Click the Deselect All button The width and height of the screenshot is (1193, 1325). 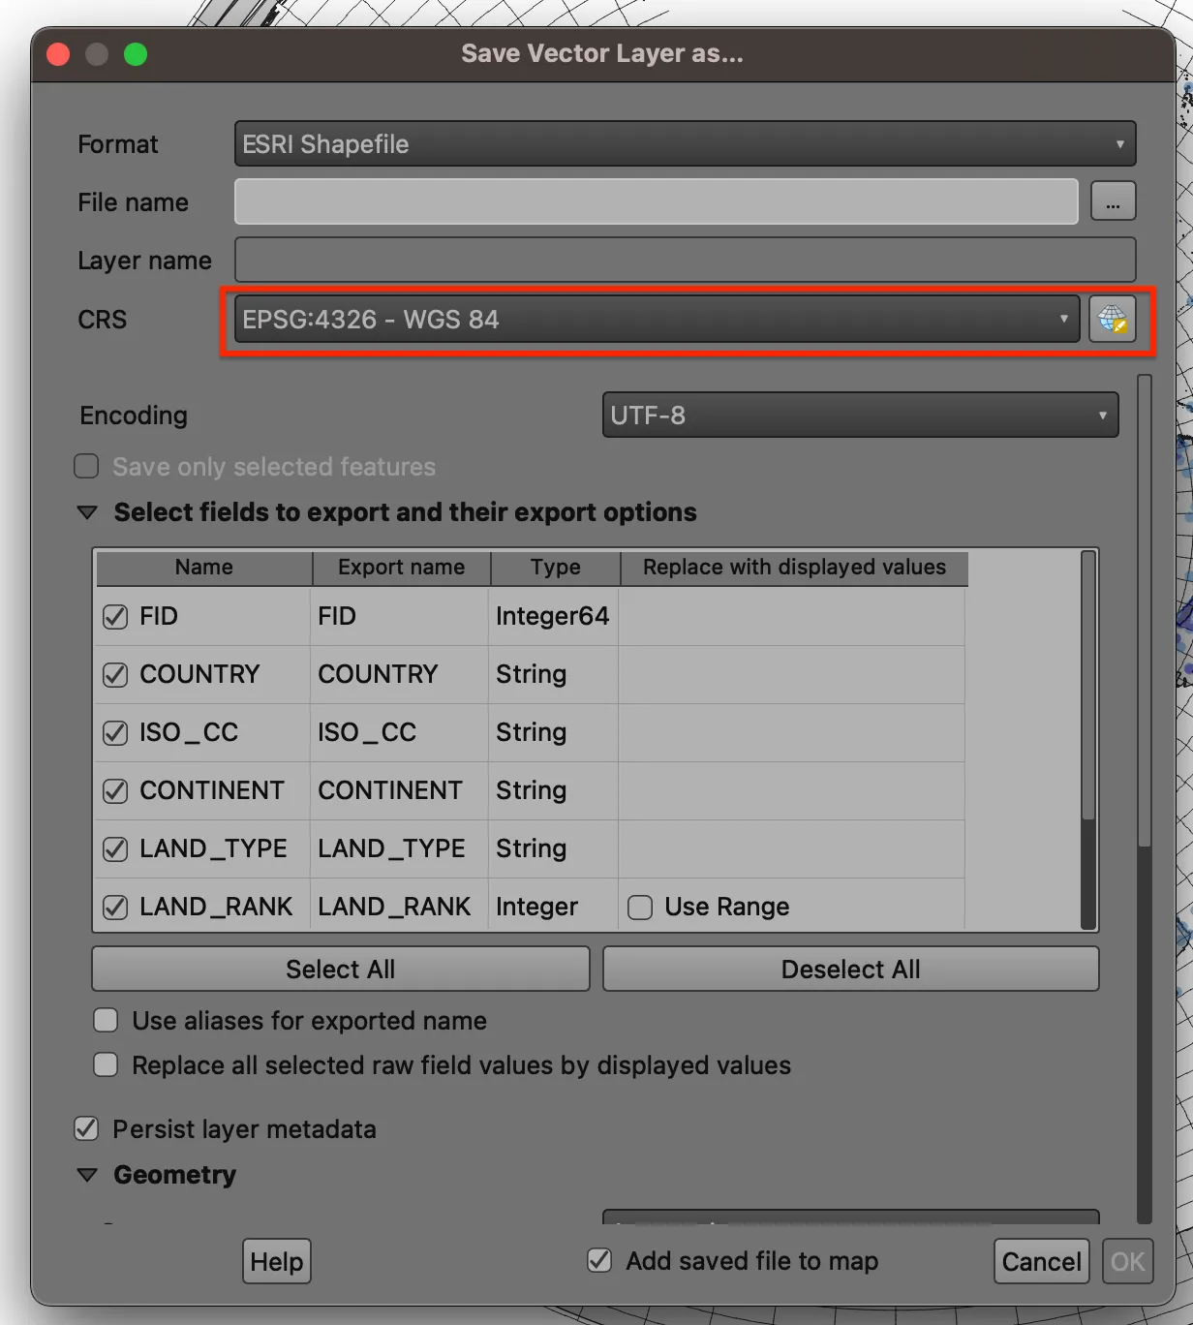click(x=849, y=969)
